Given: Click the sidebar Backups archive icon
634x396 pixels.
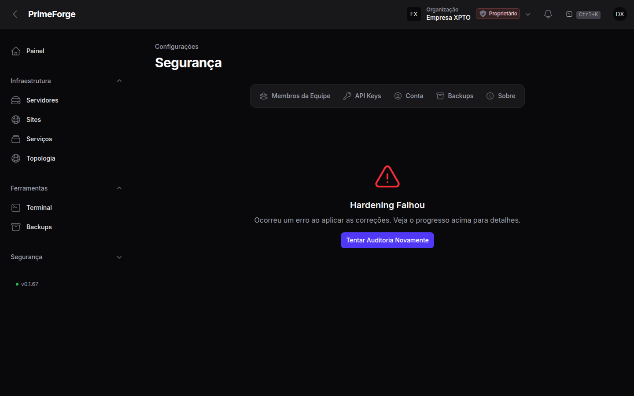Looking at the screenshot, I should click(16, 227).
